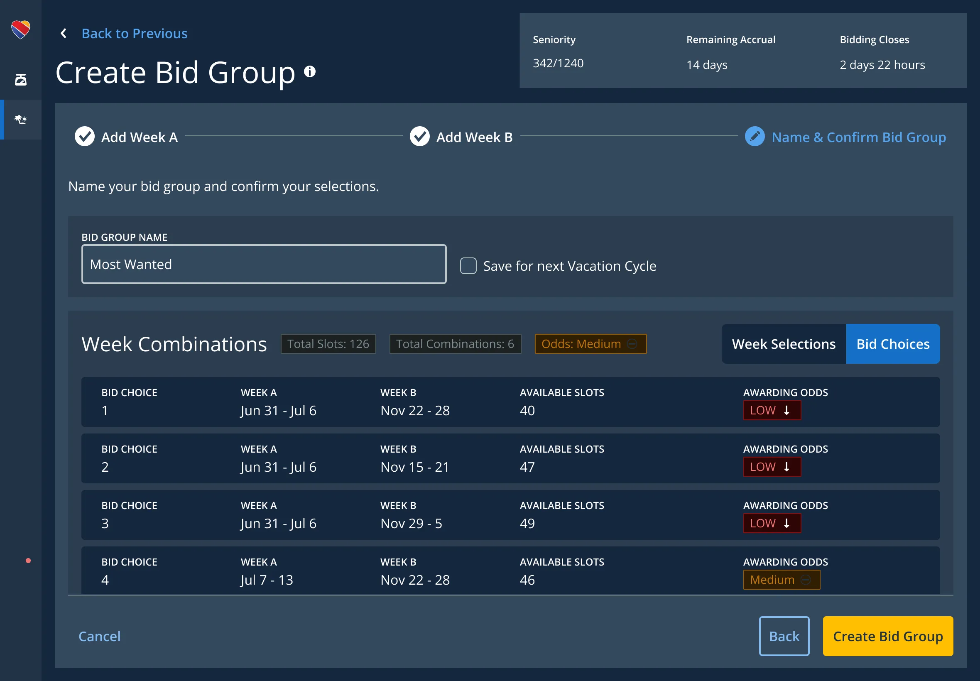This screenshot has width=980, height=681.
Task: Click the Total Combinations: 6 badge
Action: (455, 344)
